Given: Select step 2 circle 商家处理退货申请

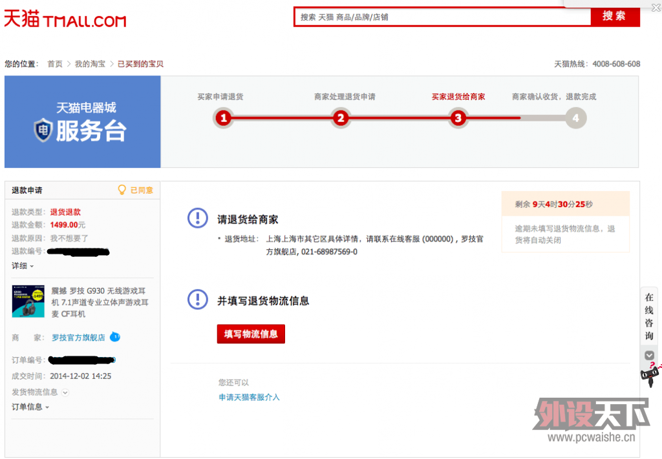Looking at the screenshot, I should pyautogui.click(x=340, y=118).
